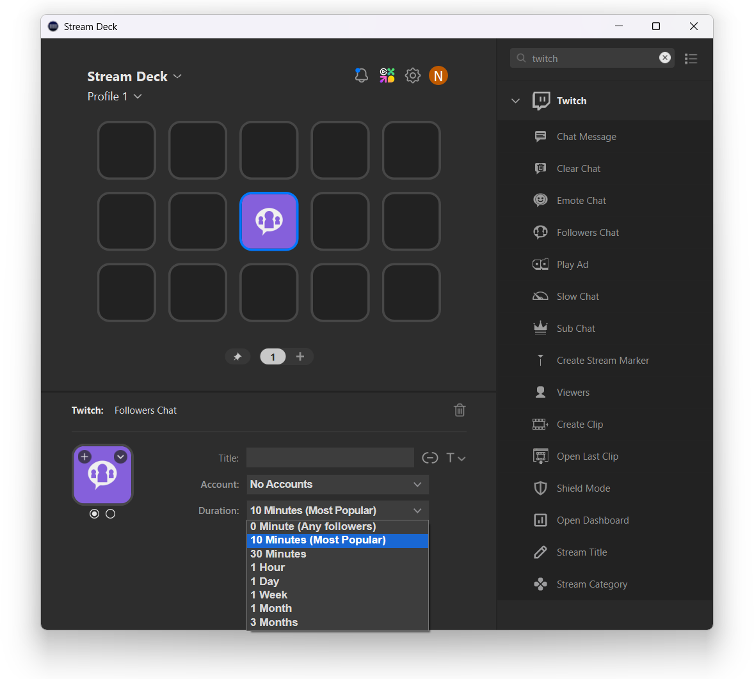Viewport: 754px width, 679px height.
Task: Collapse the Twitch category chevron
Action: coord(516,101)
